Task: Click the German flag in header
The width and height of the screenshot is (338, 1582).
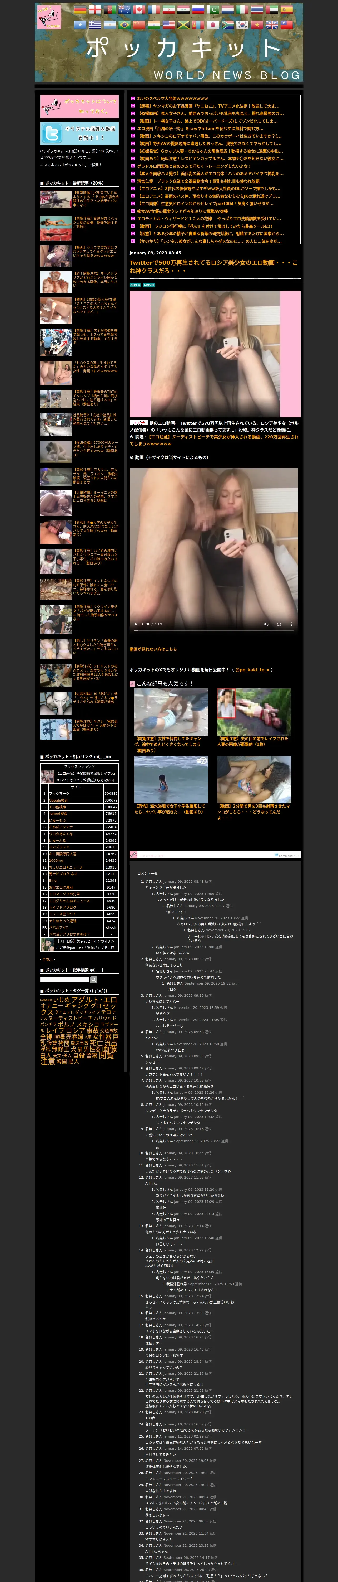Action: [x=80, y=9]
